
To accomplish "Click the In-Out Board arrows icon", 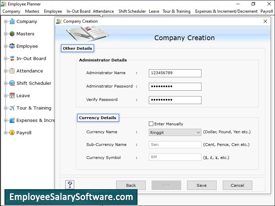I will tap(12, 59).
